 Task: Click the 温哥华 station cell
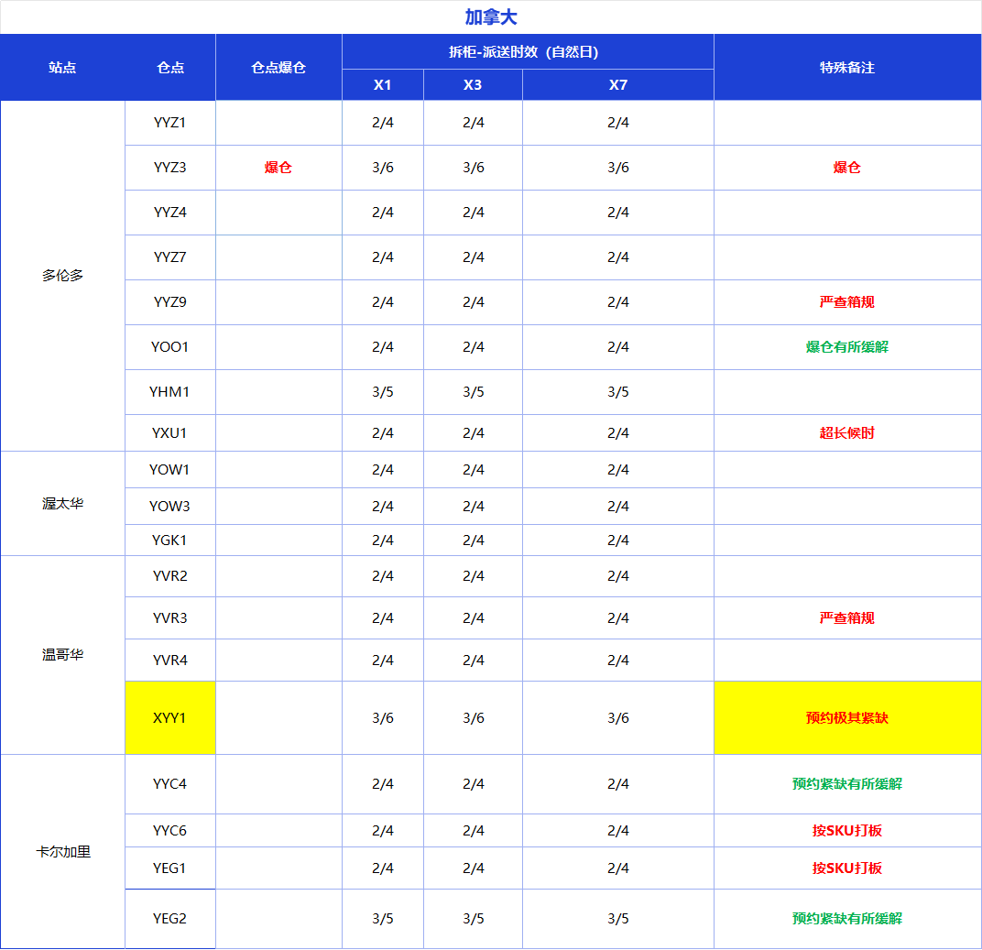click(62, 655)
